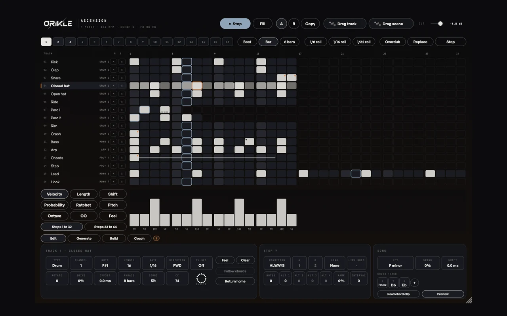Click the Read chord clip button
Screen dimensions: 507x316
(398, 294)
